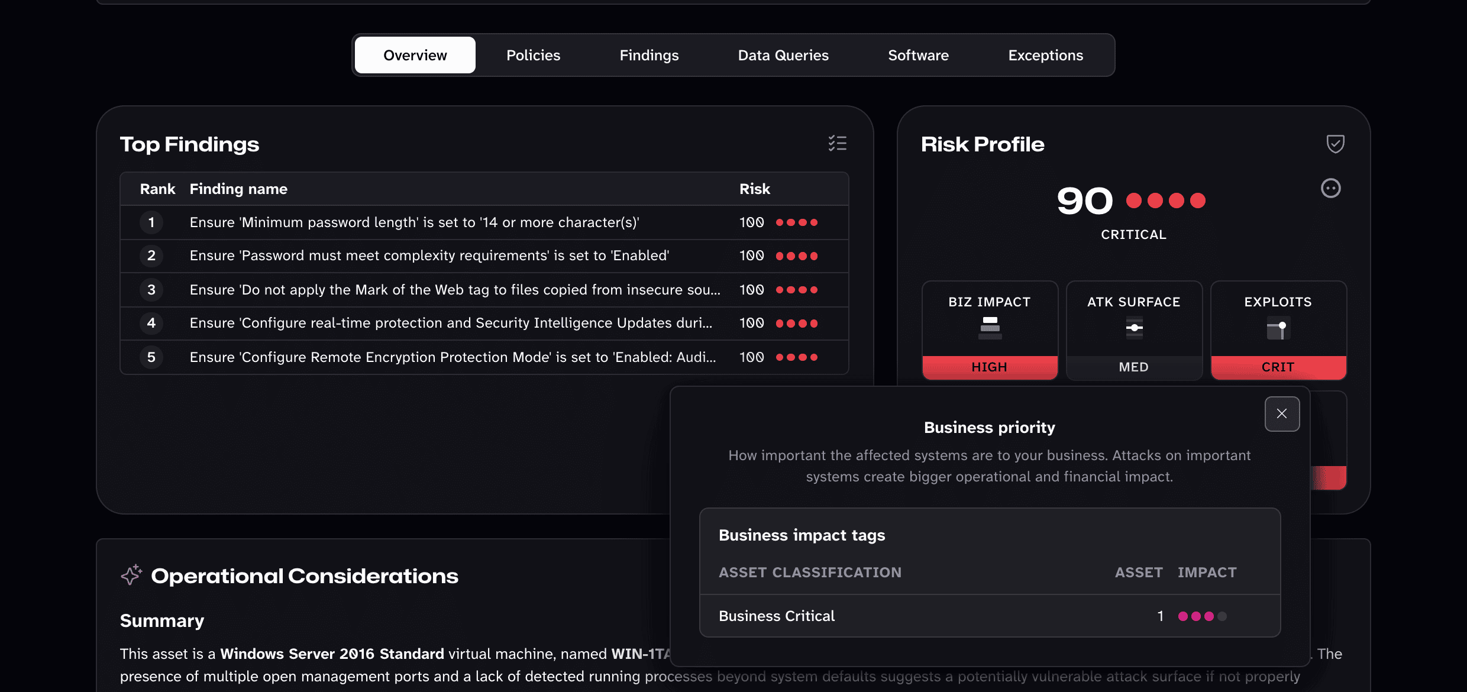Open the Policies tab
This screenshot has width=1467, height=692.
tap(533, 55)
